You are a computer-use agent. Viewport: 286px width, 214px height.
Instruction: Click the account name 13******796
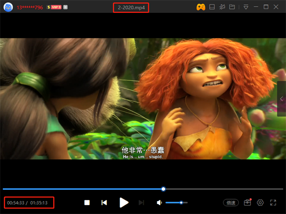30,8
